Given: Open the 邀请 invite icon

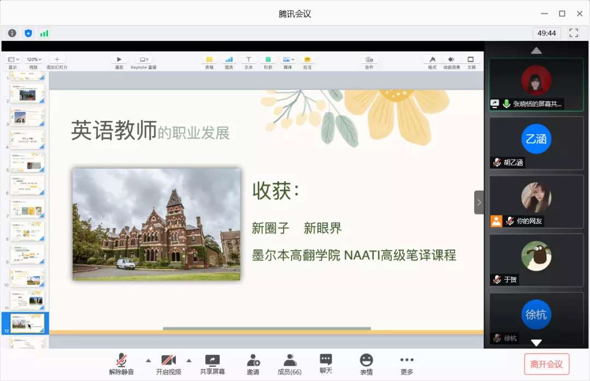Looking at the screenshot, I should pos(253,364).
